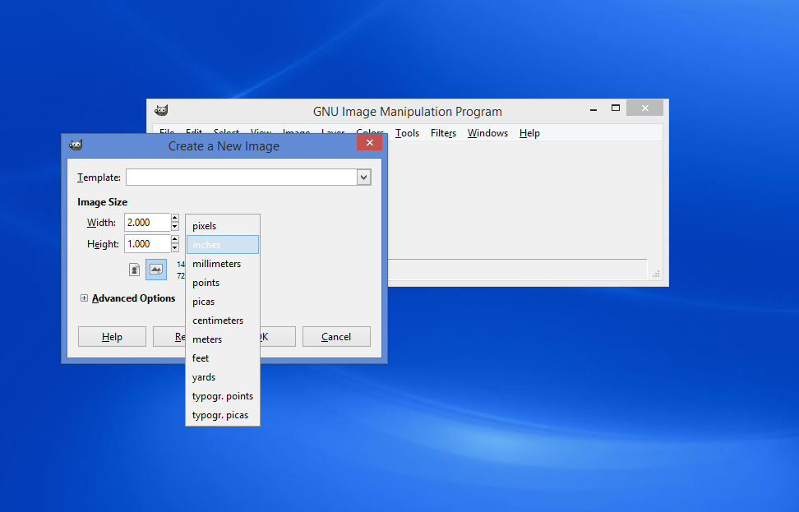Open File menu in GIMP window
The image size is (799, 512).
(x=167, y=131)
